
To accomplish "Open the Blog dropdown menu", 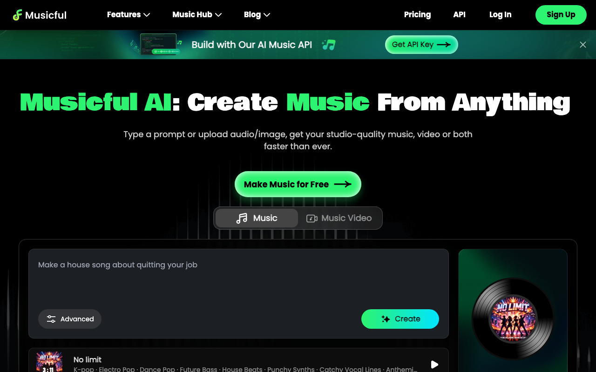I will pos(257,15).
